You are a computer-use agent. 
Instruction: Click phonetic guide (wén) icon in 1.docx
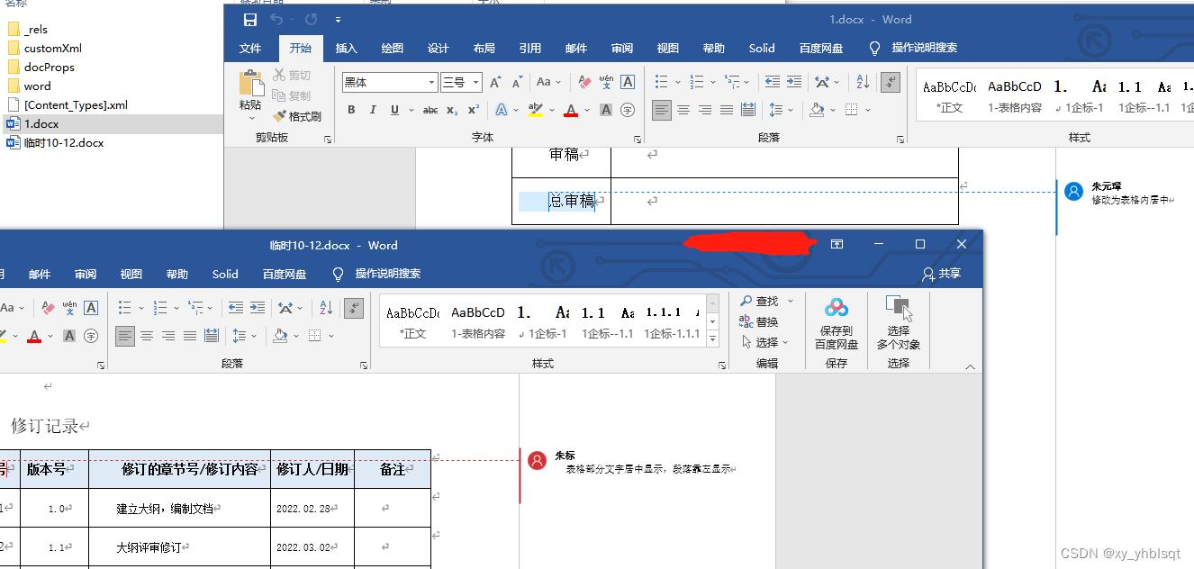click(606, 82)
